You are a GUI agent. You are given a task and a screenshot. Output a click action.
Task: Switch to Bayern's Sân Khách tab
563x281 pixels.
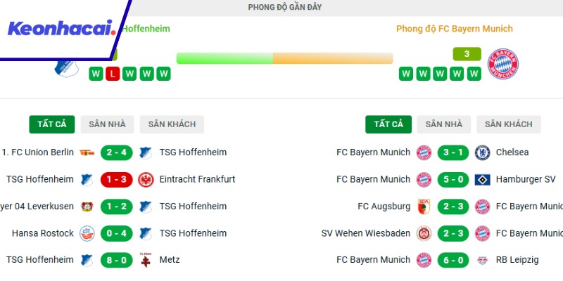508,124
